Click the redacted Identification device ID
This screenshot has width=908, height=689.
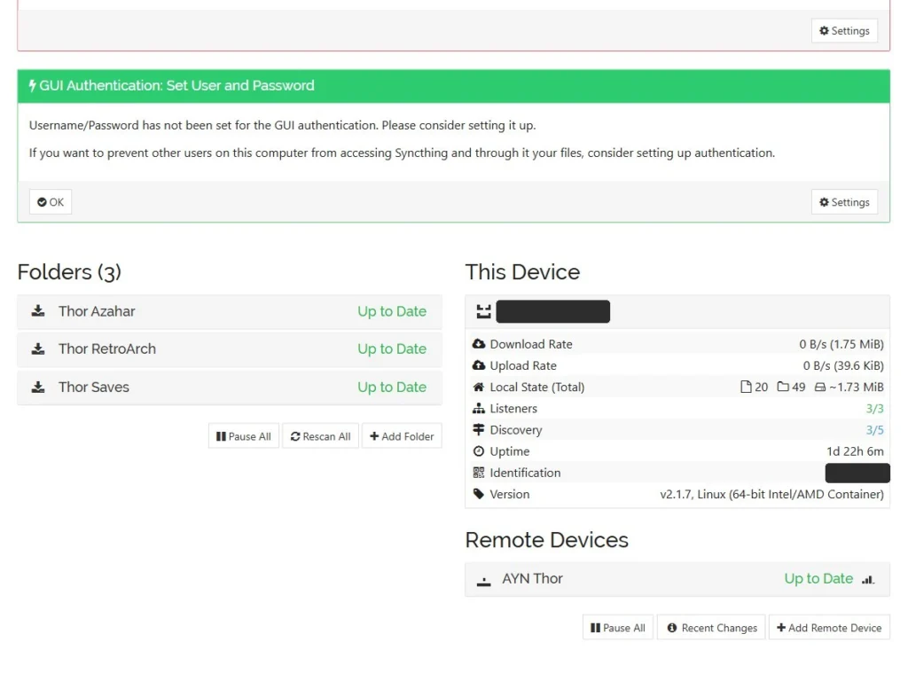click(857, 473)
